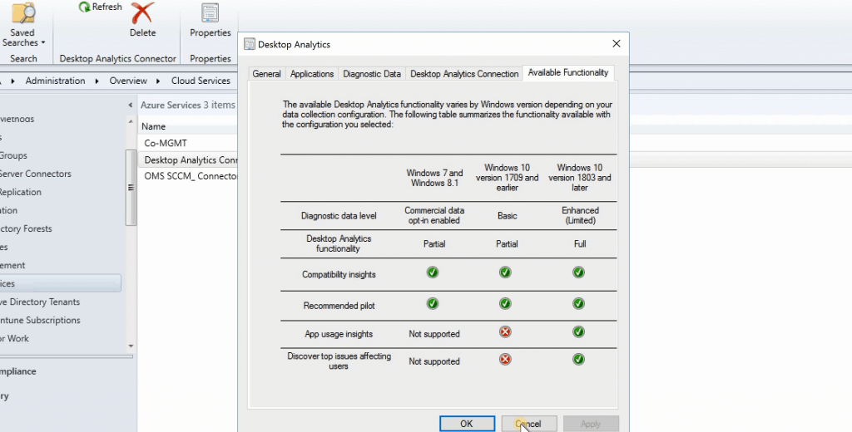This screenshot has height=432, width=852.
Task: Expand breadcrumb arrow before Administration
Action: 12,81
